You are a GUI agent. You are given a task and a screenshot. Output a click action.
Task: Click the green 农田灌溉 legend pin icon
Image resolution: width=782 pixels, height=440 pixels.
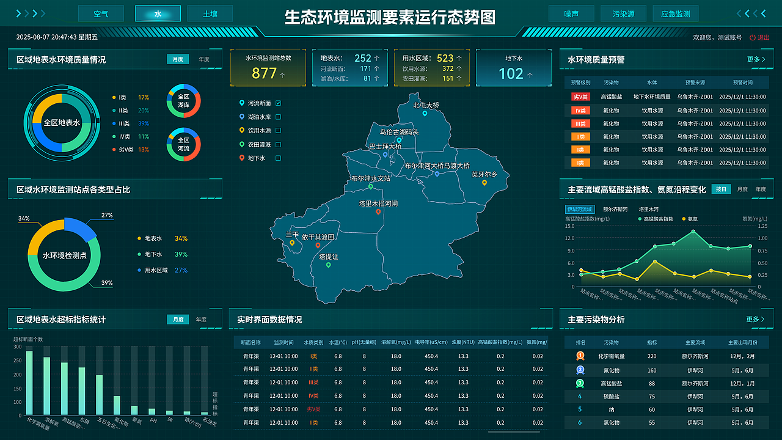(241, 145)
